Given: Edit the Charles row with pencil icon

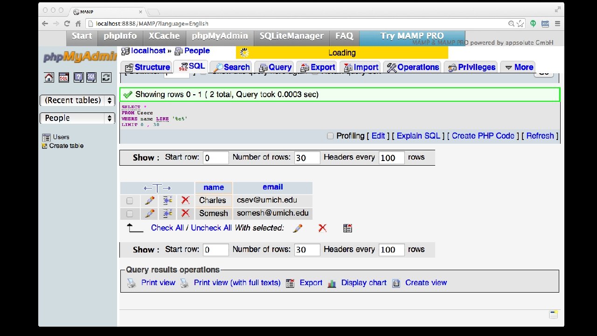Looking at the screenshot, I should 150,200.
